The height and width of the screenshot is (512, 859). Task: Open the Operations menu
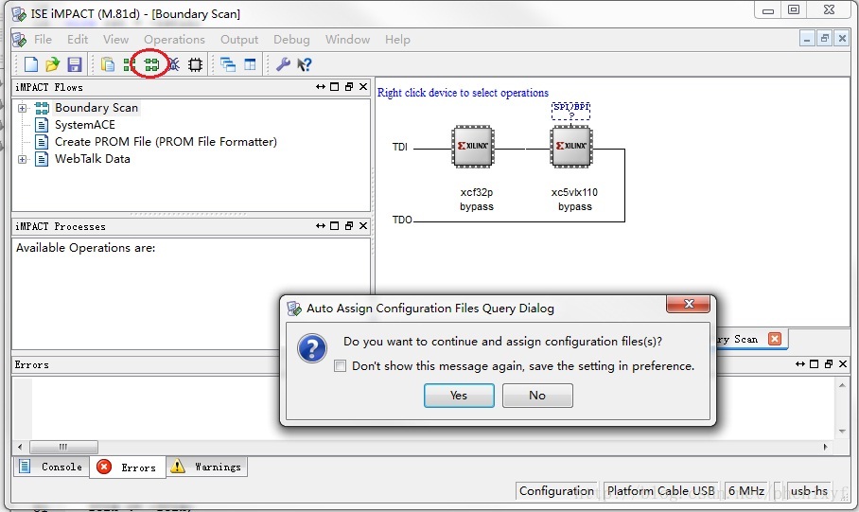coord(174,40)
